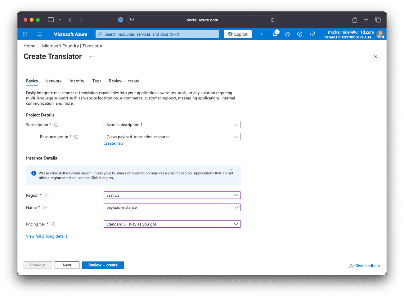Switch to the Network tab
Image resolution: width=404 pixels, height=298 pixels.
click(x=53, y=81)
